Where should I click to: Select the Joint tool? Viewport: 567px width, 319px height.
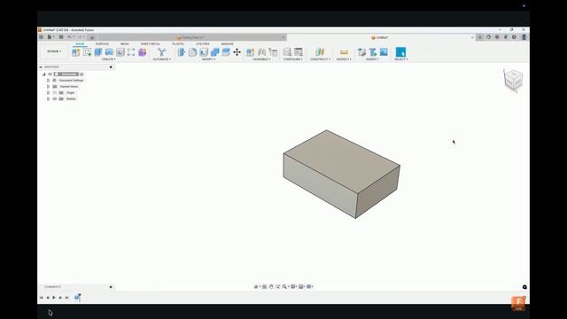point(262,52)
